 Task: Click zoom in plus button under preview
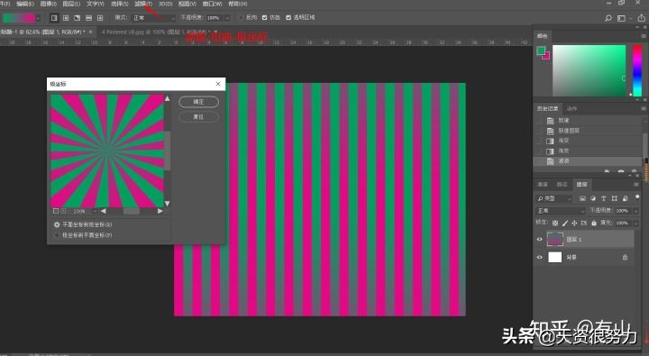pos(63,211)
